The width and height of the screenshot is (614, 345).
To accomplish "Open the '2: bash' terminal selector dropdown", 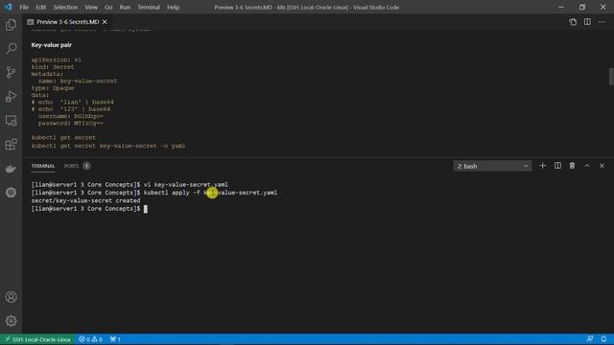I will (492, 166).
